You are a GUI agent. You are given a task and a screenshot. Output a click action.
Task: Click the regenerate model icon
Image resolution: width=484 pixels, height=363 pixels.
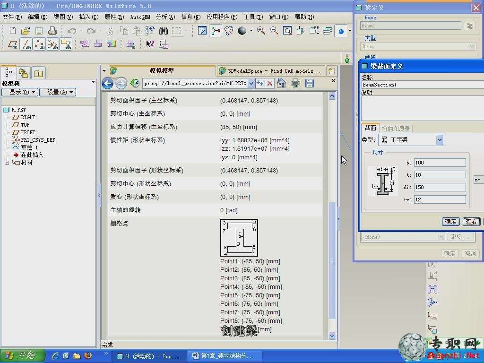[x=150, y=31]
